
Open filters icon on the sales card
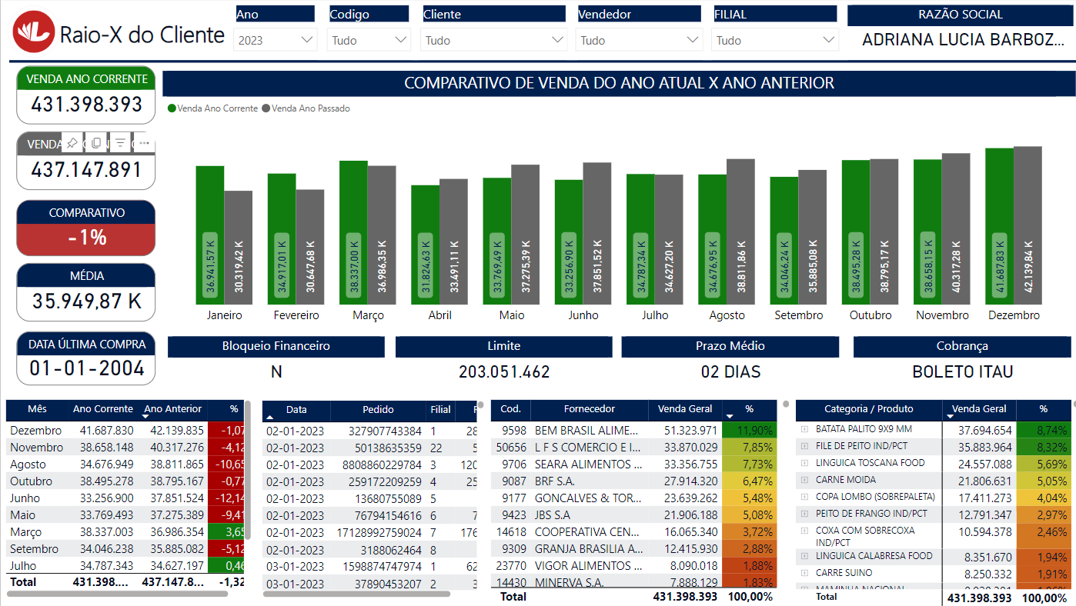(120, 143)
